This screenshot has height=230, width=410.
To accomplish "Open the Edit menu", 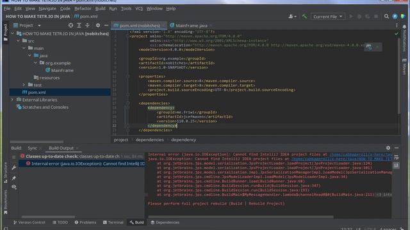I will (x=18, y=8).
